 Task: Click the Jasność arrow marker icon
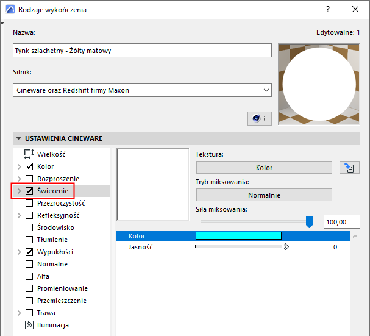[286, 247]
